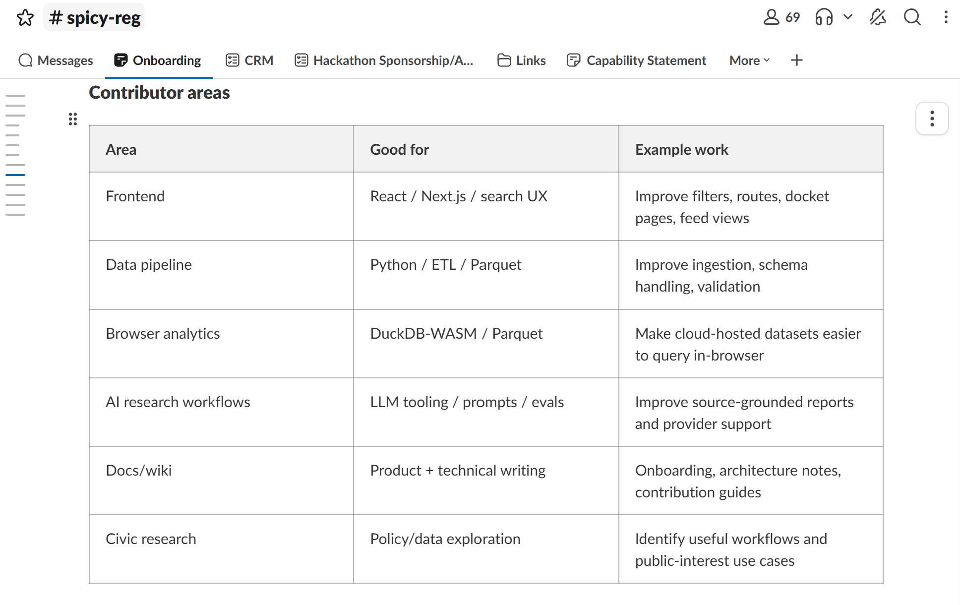Click LLM tooling / prompts / evals cell
Viewport: 960px width, 605px height.
tap(486, 412)
